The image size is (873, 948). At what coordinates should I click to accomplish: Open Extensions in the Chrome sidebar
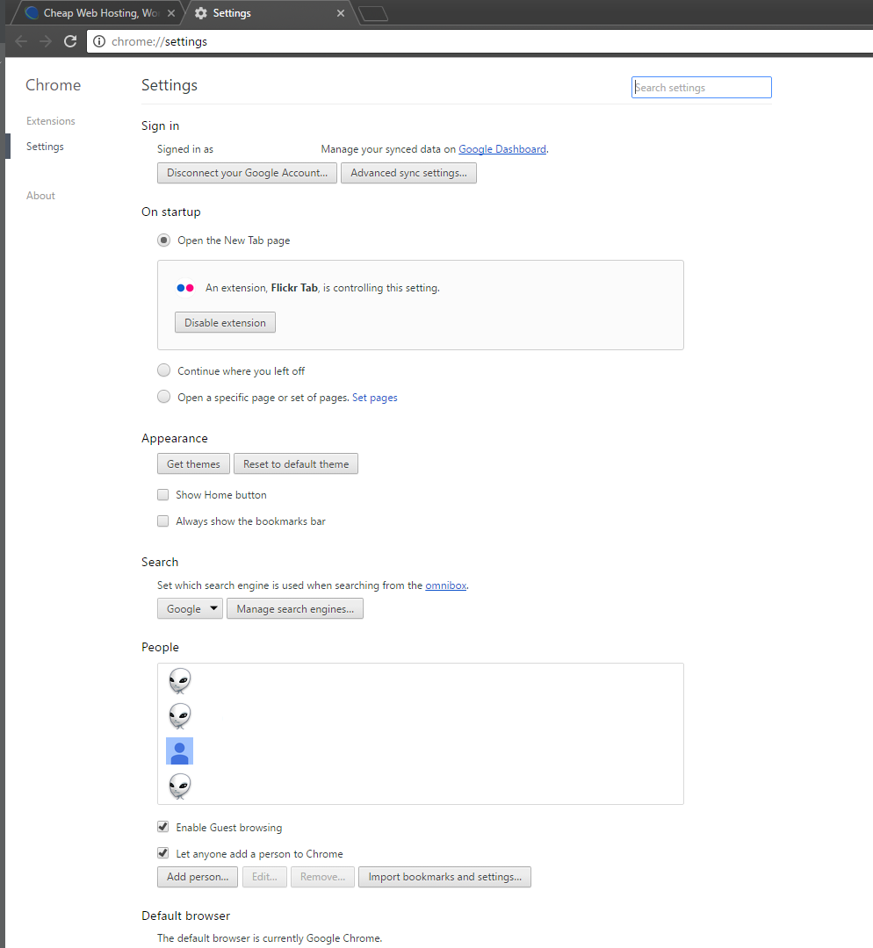(x=51, y=121)
